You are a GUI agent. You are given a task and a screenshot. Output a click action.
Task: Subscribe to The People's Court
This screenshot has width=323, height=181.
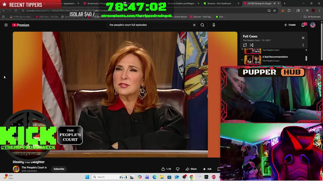tap(59, 169)
